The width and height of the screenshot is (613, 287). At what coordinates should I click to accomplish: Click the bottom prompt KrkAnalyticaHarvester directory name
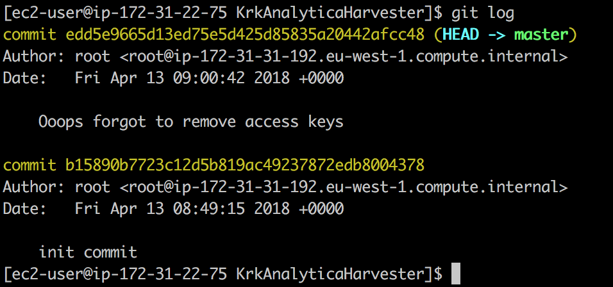(x=330, y=274)
